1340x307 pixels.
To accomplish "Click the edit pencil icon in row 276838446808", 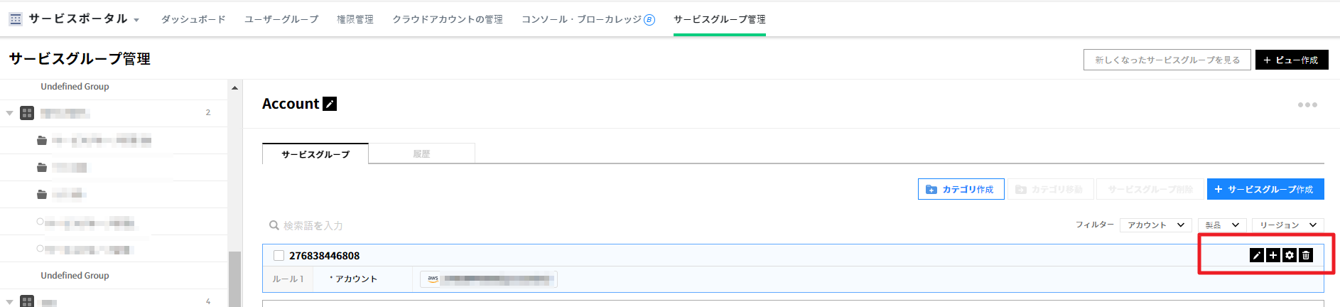I will pos(1256,255).
